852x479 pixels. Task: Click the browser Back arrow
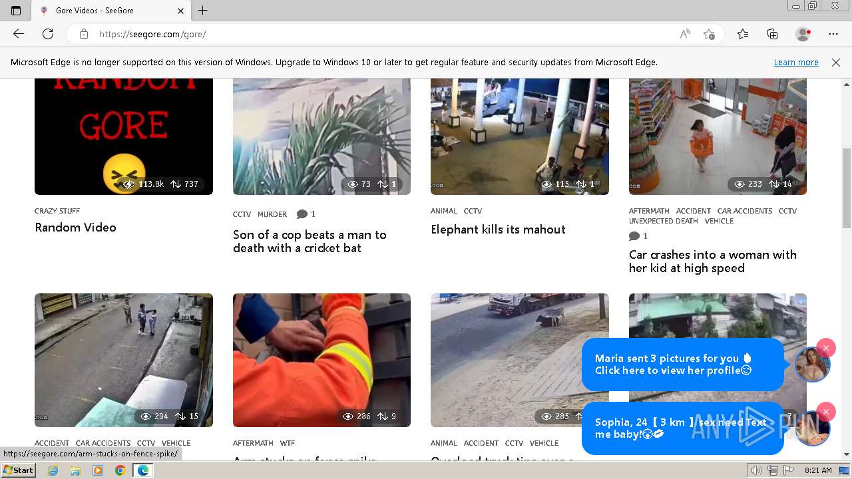(19, 34)
